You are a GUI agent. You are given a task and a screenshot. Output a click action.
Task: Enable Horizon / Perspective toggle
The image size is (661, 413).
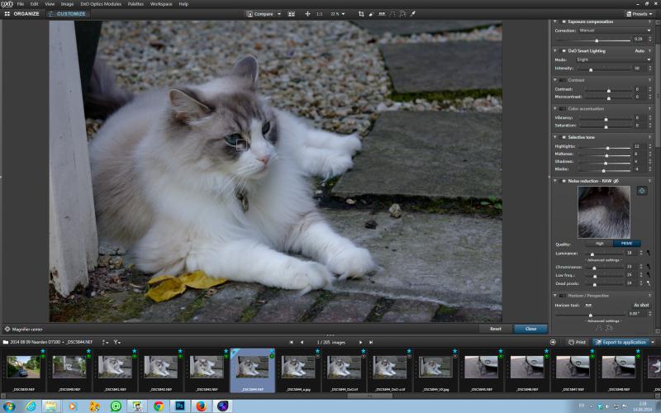[563, 296]
